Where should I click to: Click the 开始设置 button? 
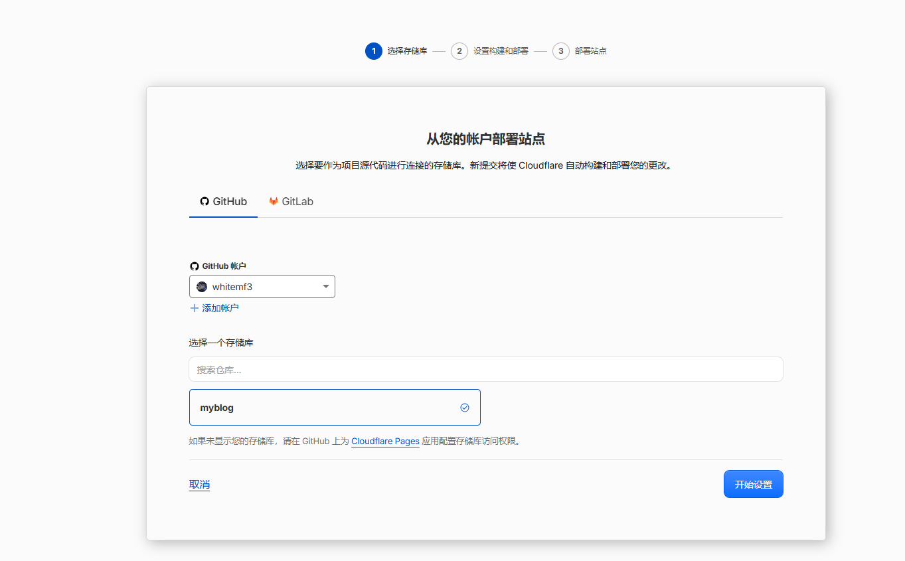click(x=754, y=485)
